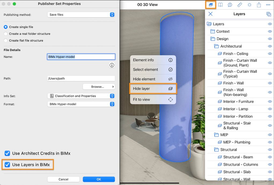This screenshot has height=185, width=274.
Task: Toggle Use Architect Credits in BIMx checkbox
Action: [7, 153]
